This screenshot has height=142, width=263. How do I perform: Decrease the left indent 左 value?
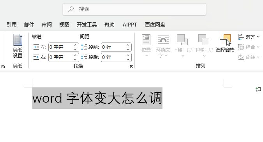point(75,49)
